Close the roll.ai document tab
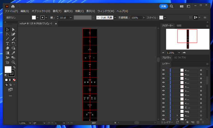This screenshot has height=128, width=213. point(56,24)
